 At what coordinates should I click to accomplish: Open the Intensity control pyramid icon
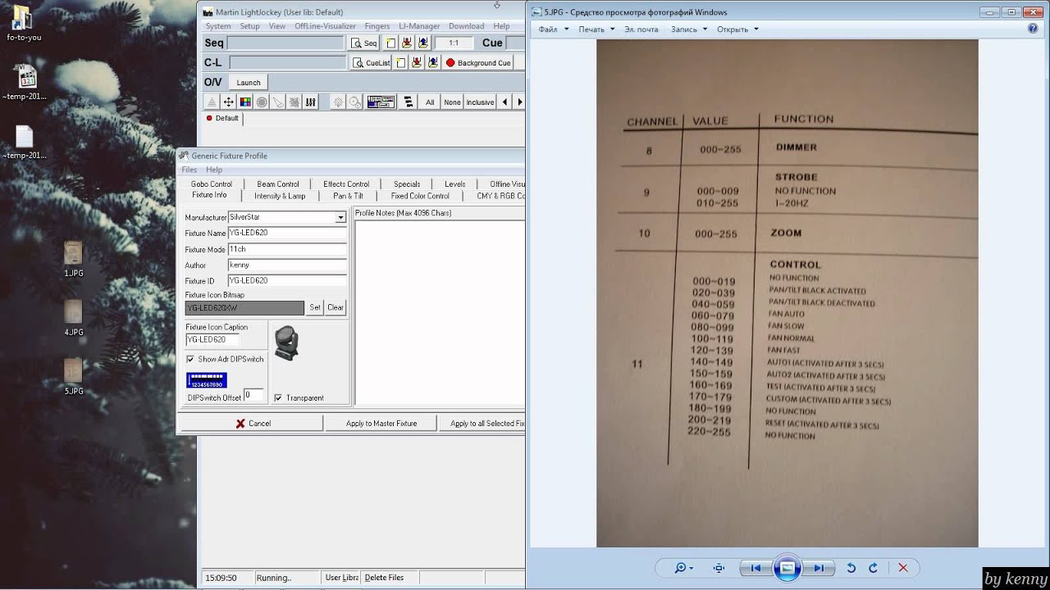click(212, 102)
